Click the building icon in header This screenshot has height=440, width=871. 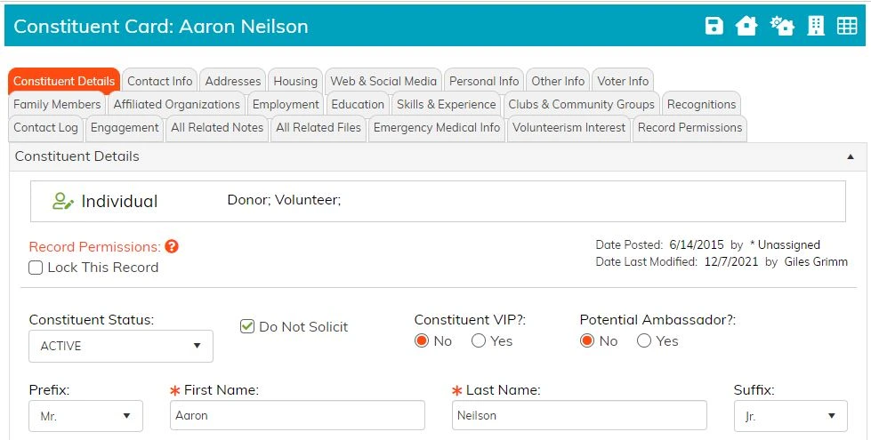tap(816, 26)
